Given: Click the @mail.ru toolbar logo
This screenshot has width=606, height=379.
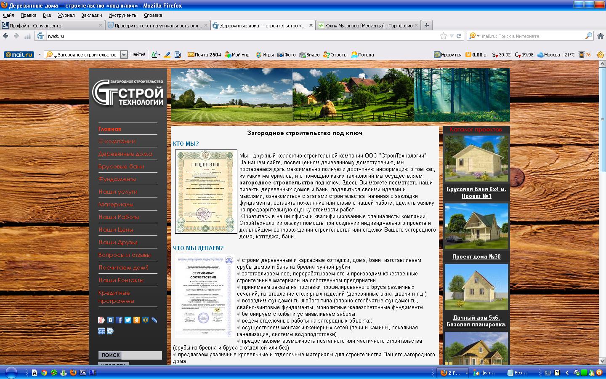Looking at the screenshot, I should tap(19, 55).
